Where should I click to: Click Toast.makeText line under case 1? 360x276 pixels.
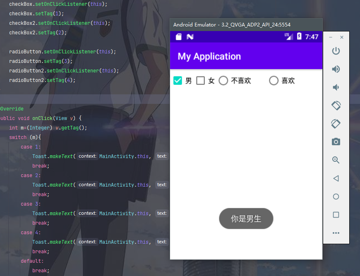(x=100, y=156)
